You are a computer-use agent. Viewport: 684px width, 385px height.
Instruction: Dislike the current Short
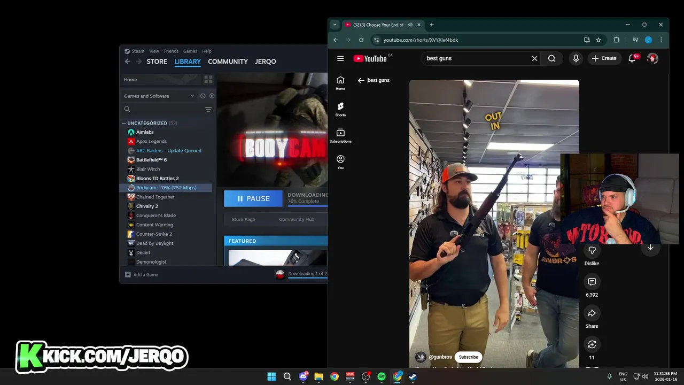[x=592, y=251]
